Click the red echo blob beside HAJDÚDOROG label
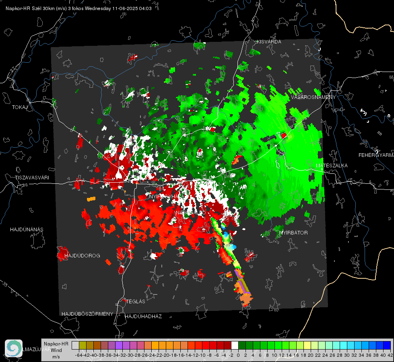Screen dimensions: 394x362 (x=62, y=253)
